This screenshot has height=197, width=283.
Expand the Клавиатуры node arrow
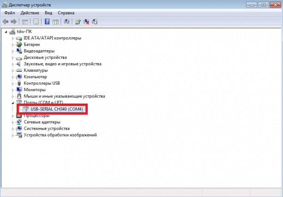click(x=13, y=71)
